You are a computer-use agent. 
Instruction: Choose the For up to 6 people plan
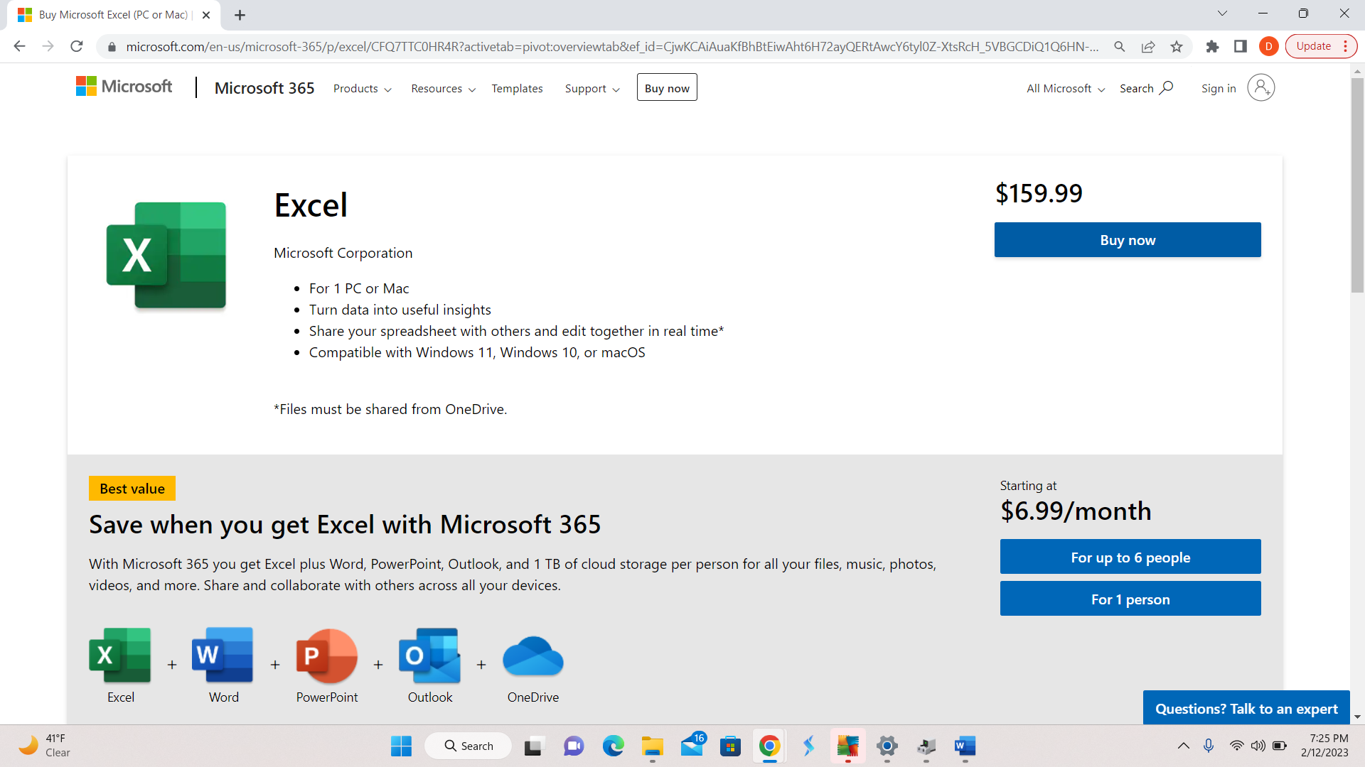(x=1130, y=557)
